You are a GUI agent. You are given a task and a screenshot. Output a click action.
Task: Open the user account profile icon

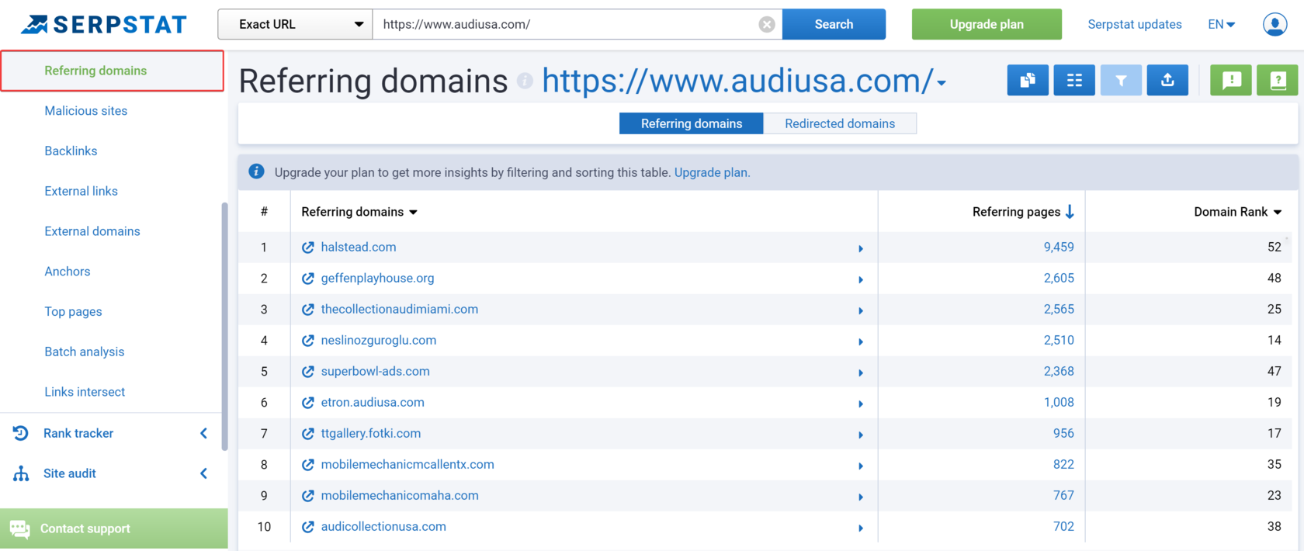(1275, 24)
